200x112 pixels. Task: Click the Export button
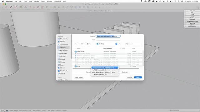138,77
